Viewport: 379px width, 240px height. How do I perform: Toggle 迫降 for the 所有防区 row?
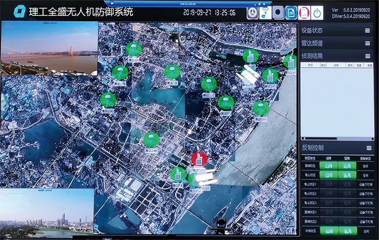pos(328,231)
